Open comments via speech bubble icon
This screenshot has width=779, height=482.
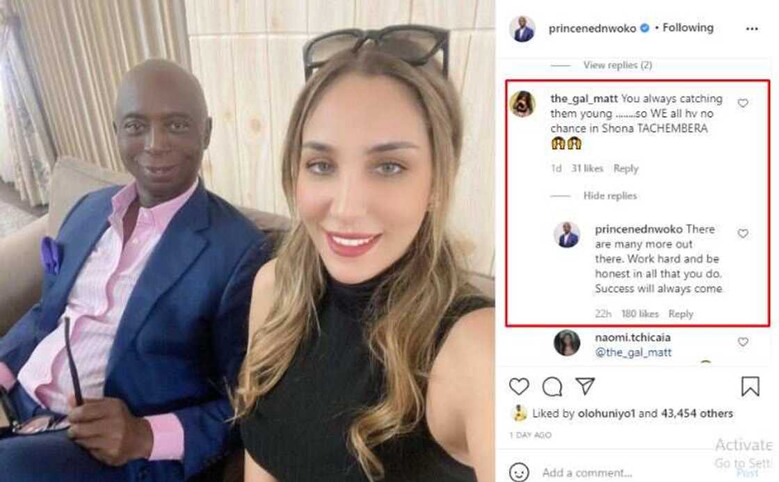[552, 387]
